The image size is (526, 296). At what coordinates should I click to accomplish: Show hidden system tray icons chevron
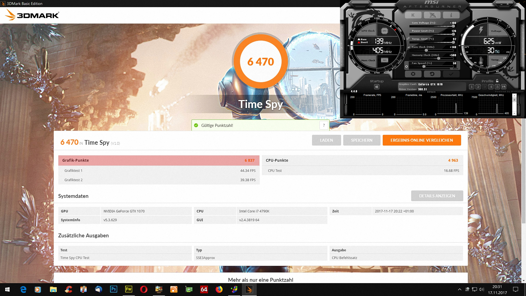[x=459, y=289]
